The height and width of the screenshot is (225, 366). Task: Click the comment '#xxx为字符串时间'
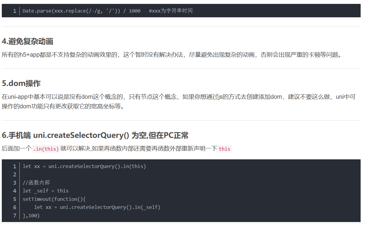click(x=171, y=11)
